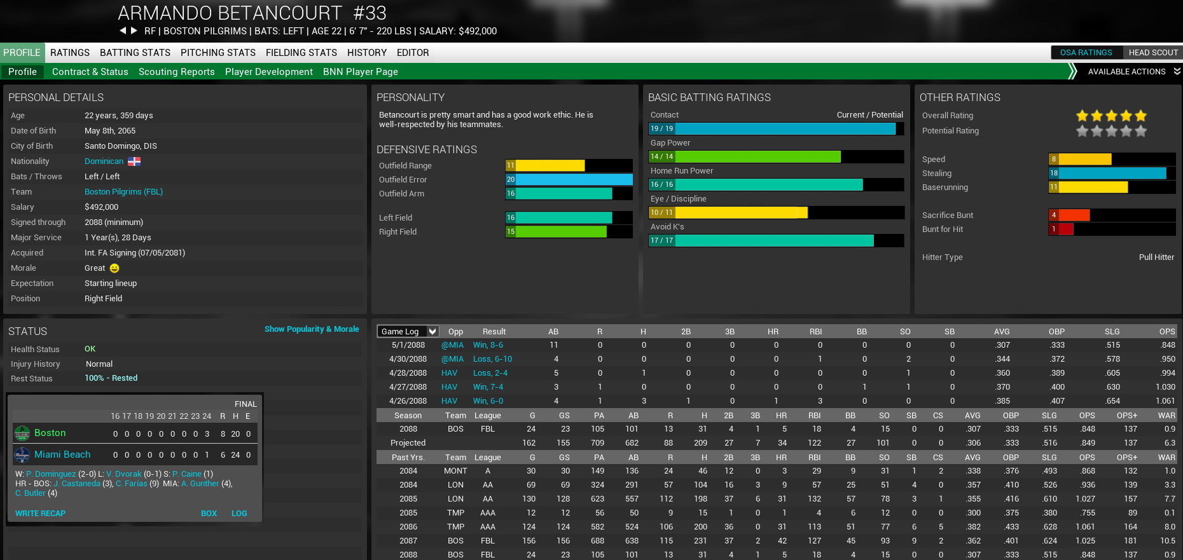The height and width of the screenshot is (560, 1183).
Task: Open C. Farias player link
Action: coord(132,484)
